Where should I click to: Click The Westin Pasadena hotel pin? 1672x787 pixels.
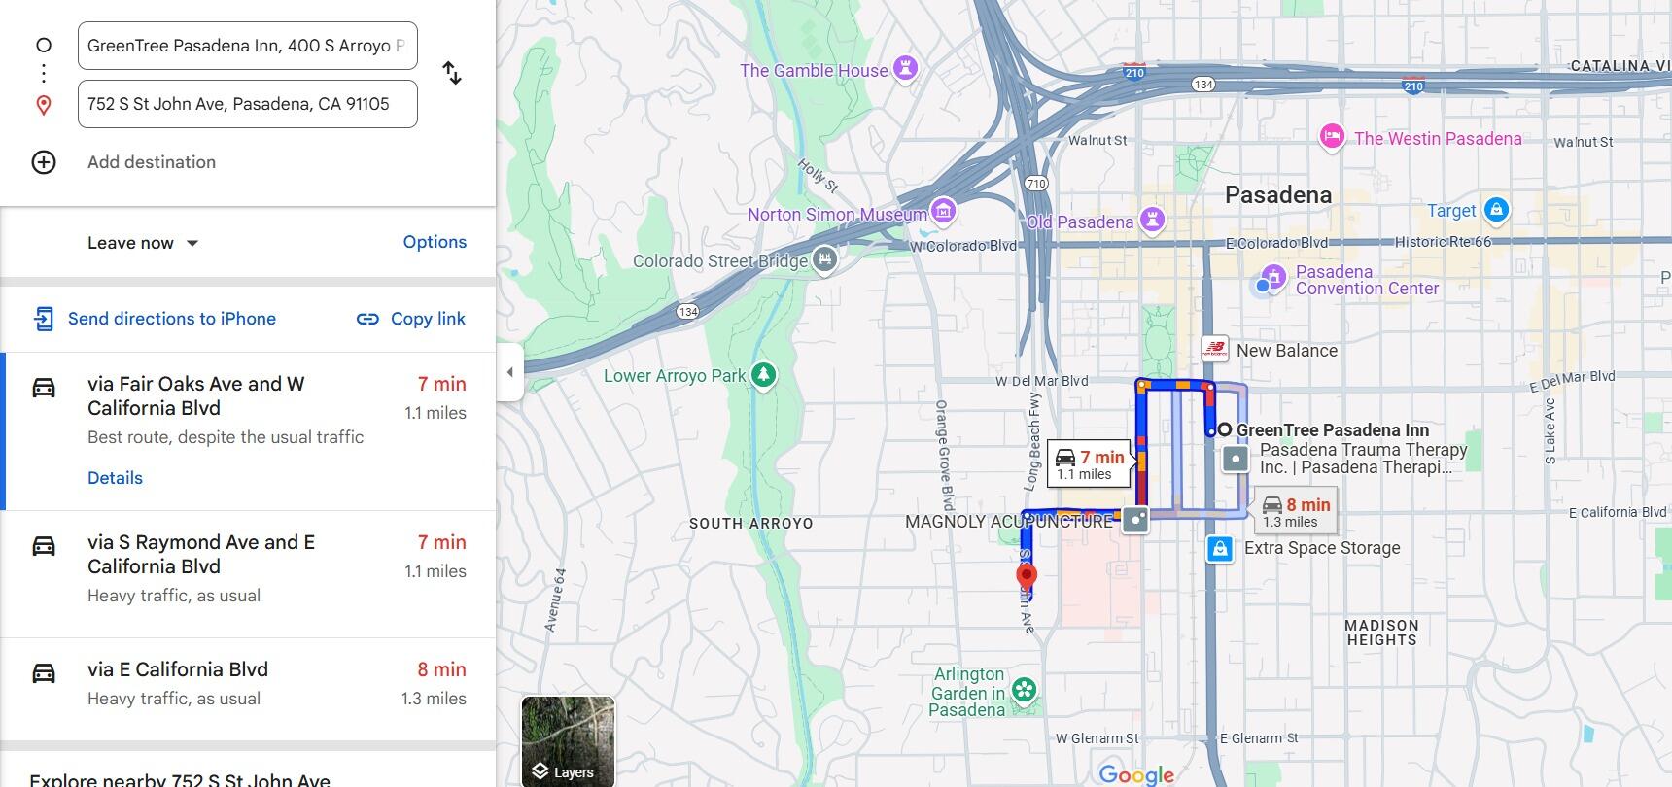(1332, 137)
